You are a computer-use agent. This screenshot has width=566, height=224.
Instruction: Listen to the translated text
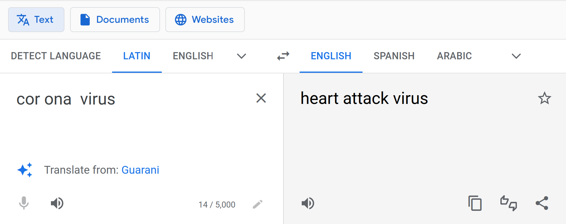[308, 203]
